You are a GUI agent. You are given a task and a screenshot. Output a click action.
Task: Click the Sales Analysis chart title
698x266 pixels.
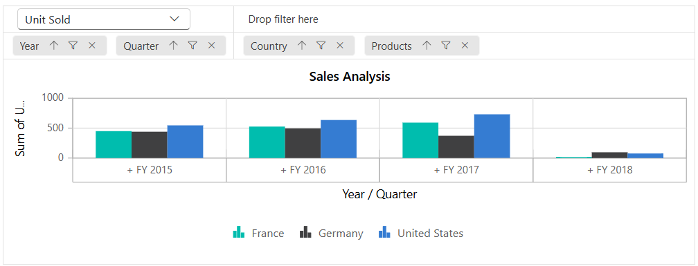[350, 77]
